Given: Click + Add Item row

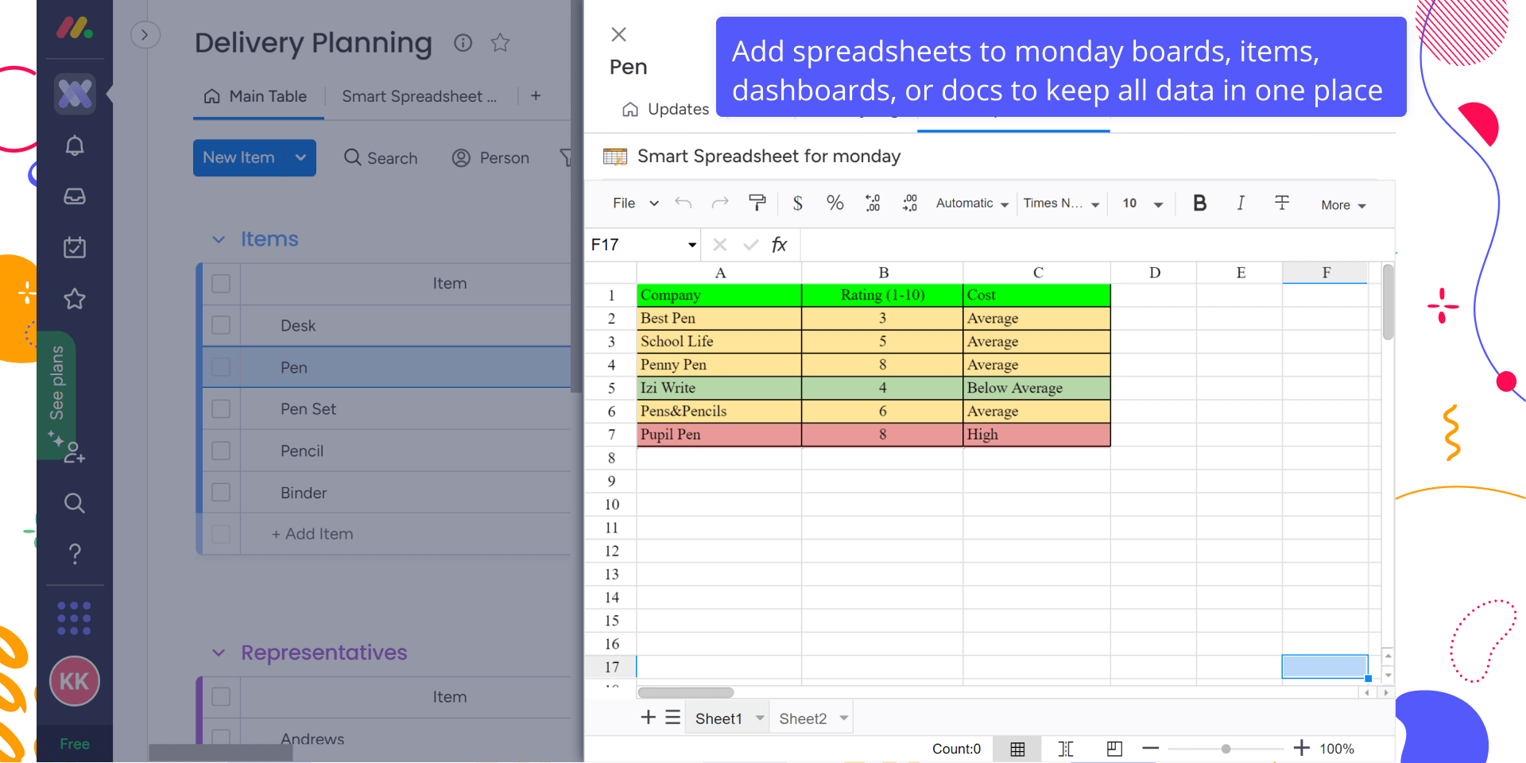Looking at the screenshot, I should (x=312, y=534).
